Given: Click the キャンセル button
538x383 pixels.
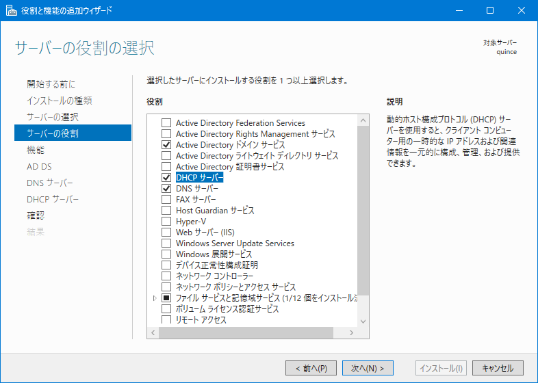Looking at the screenshot, I should pyautogui.click(x=498, y=368).
